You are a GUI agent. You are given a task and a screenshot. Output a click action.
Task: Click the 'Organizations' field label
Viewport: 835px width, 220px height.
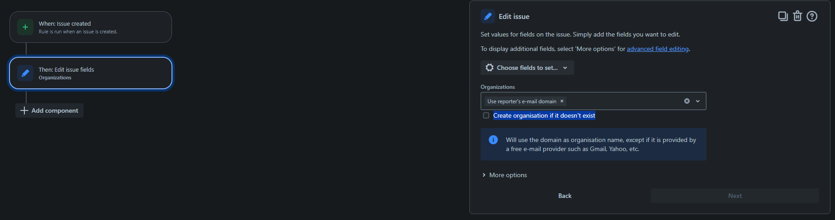[498, 87]
